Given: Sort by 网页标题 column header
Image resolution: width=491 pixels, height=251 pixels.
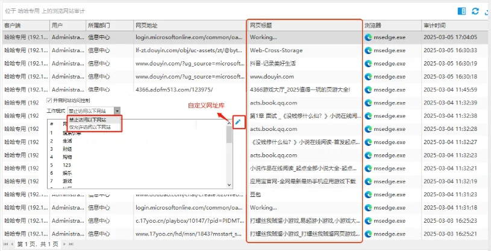Looking at the screenshot, I should (x=304, y=26).
